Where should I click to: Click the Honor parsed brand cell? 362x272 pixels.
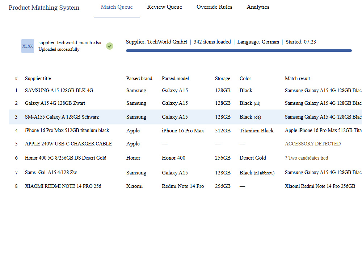[133, 158]
